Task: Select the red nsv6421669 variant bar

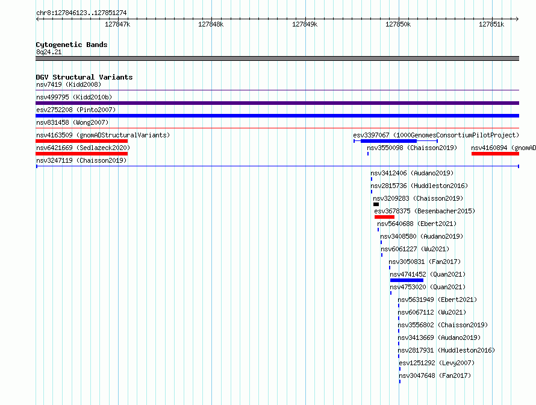Action: pyautogui.click(x=82, y=154)
